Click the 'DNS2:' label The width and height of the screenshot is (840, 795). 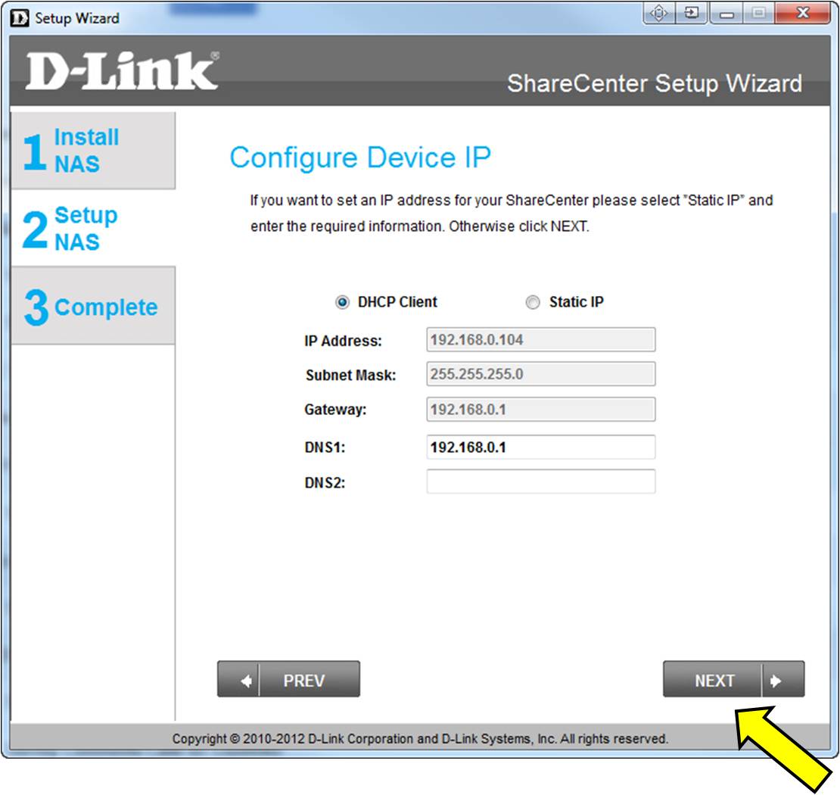click(325, 483)
